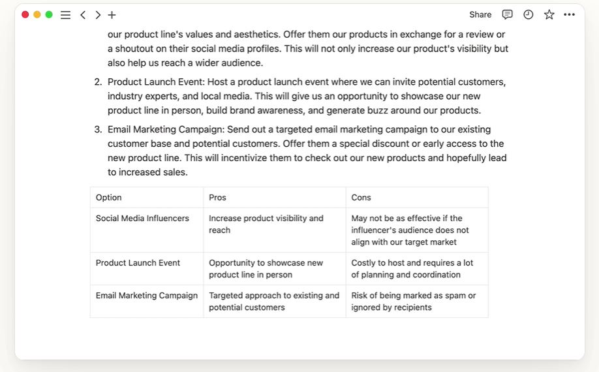Select the Option header cell

pos(147,198)
